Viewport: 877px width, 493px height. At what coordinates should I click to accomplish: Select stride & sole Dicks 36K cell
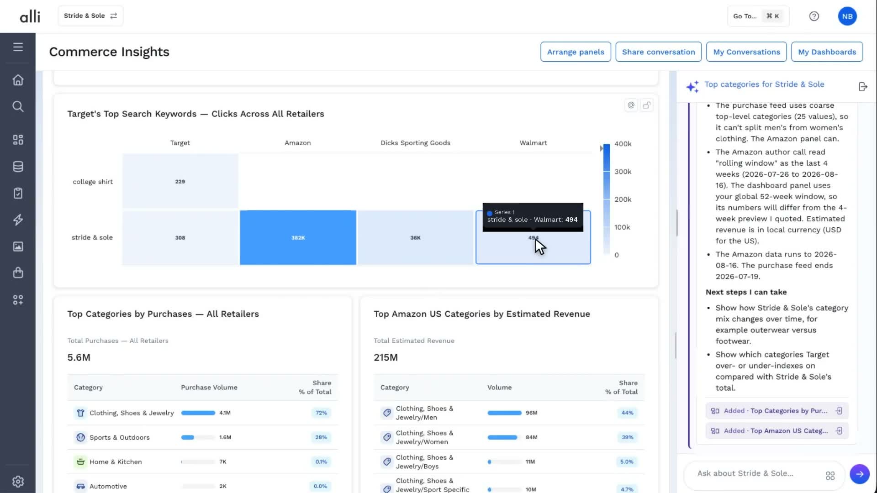click(415, 237)
